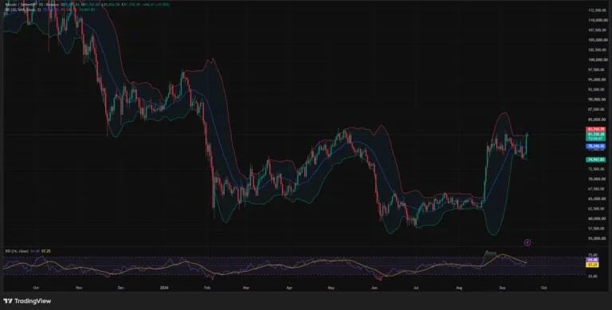Viewport: 612px width, 310px height.
Task: Click the 70,000.00 price axis label
Action: tap(597, 179)
